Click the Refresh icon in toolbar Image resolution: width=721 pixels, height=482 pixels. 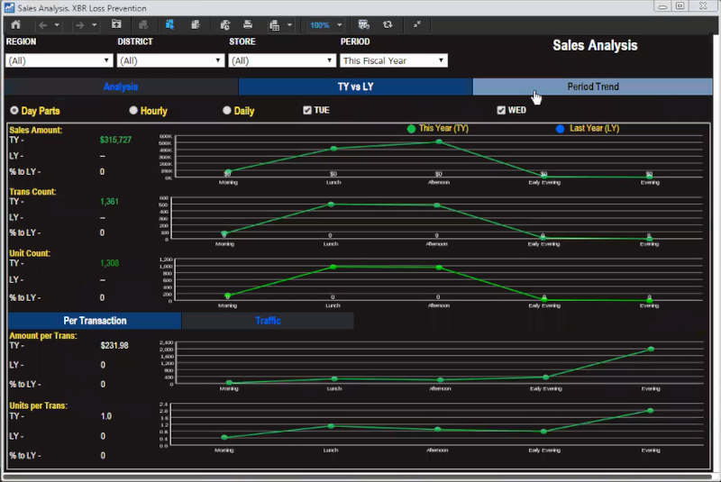(388, 25)
